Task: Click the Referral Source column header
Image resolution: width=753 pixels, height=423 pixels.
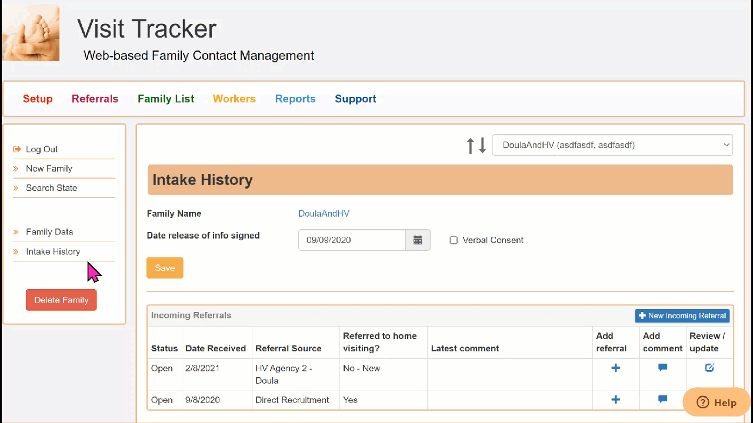Action: click(x=288, y=348)
